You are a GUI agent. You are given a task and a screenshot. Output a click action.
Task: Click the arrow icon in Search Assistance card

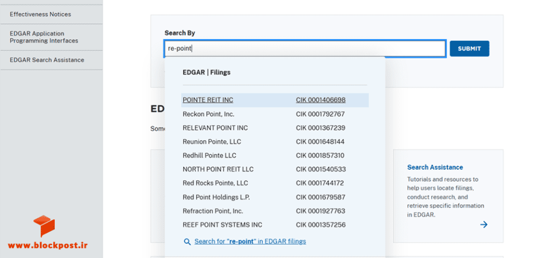coord(484,225)
